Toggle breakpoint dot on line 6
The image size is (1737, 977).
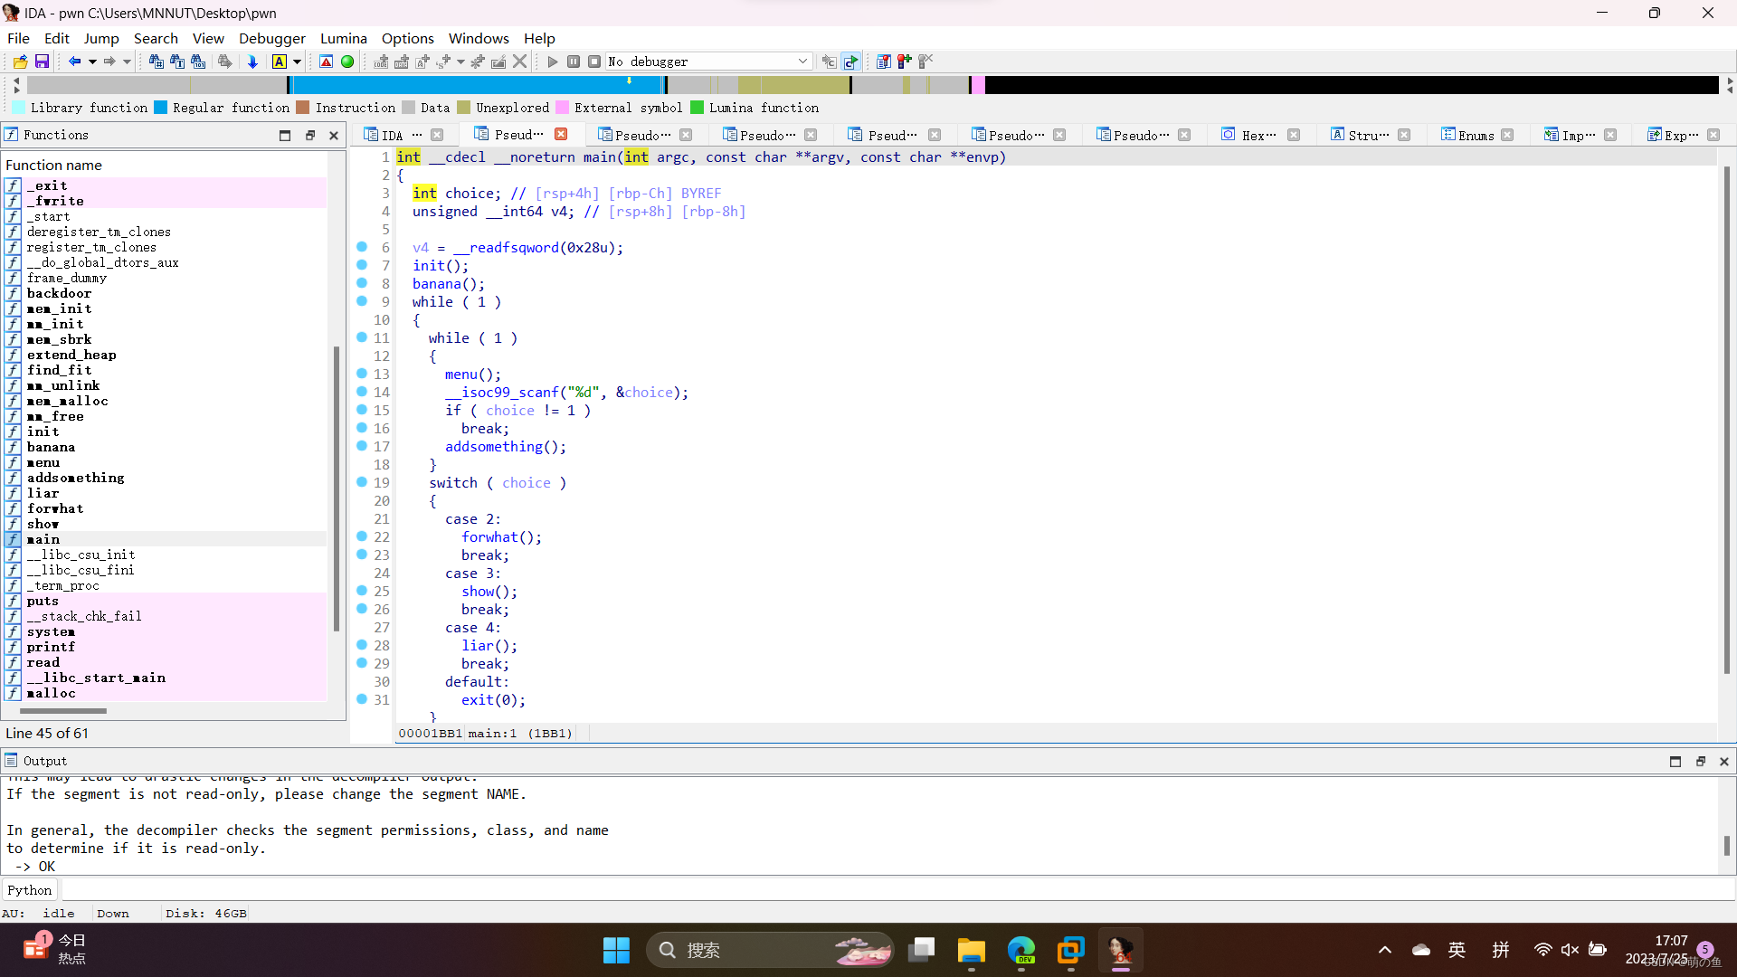coord(362,247)
